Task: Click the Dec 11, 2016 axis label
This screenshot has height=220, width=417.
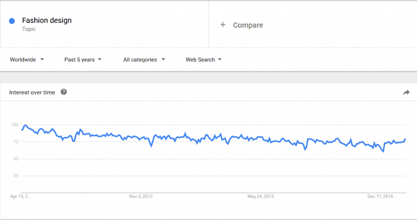Action: [380, 196]
